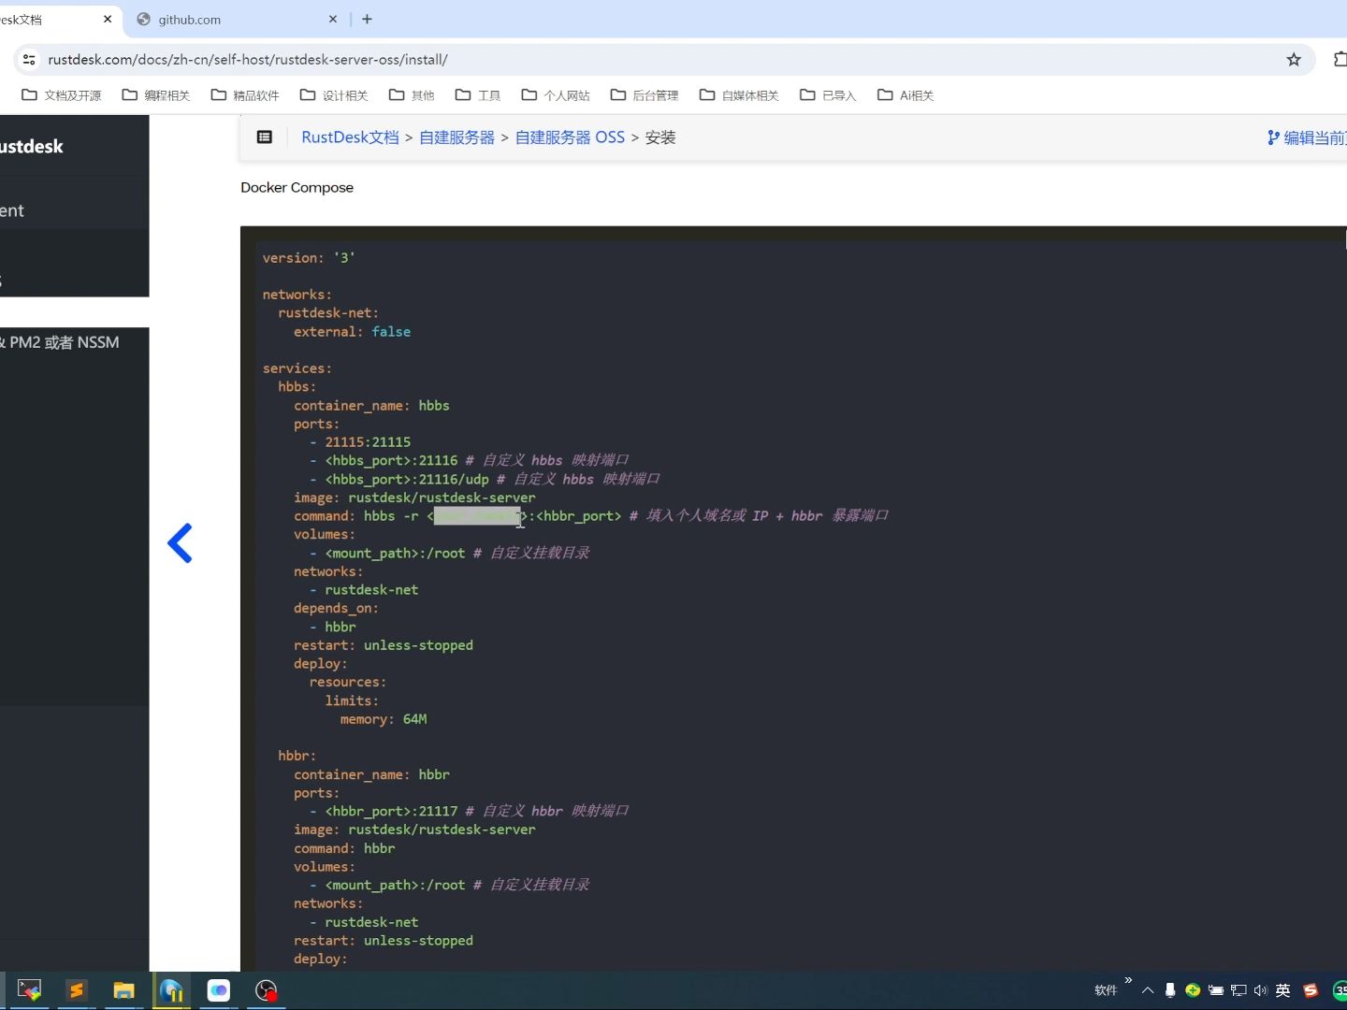Click the green circular tray icon

1193,990
